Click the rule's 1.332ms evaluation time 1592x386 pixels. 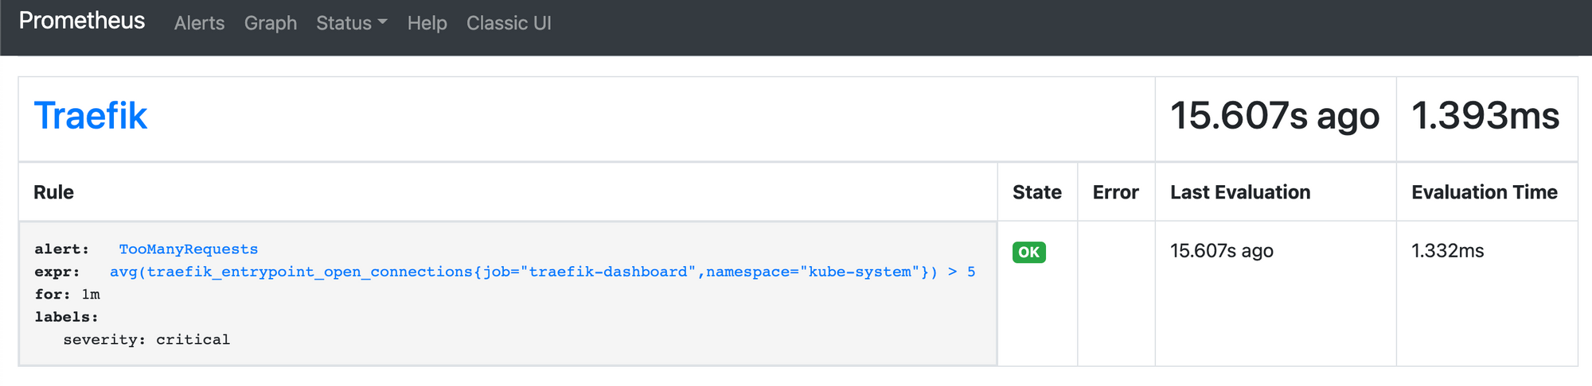click(x=1448, y=251)
